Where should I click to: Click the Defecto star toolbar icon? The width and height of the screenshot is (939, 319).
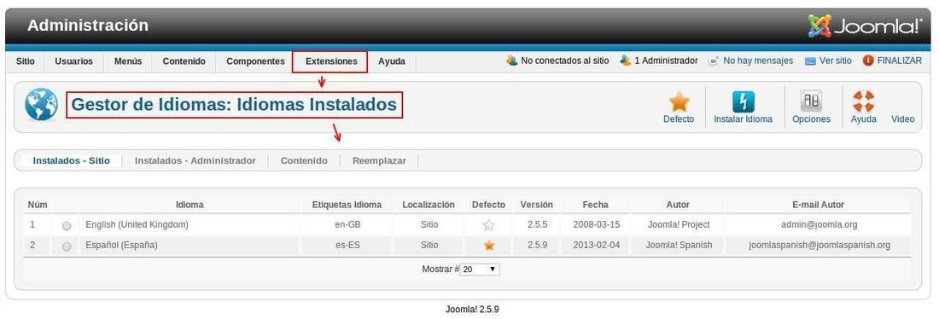point(679,102)
